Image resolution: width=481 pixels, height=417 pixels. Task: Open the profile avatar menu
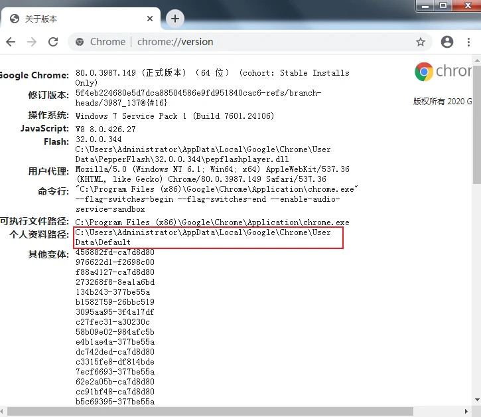click(x=447, y=42)
